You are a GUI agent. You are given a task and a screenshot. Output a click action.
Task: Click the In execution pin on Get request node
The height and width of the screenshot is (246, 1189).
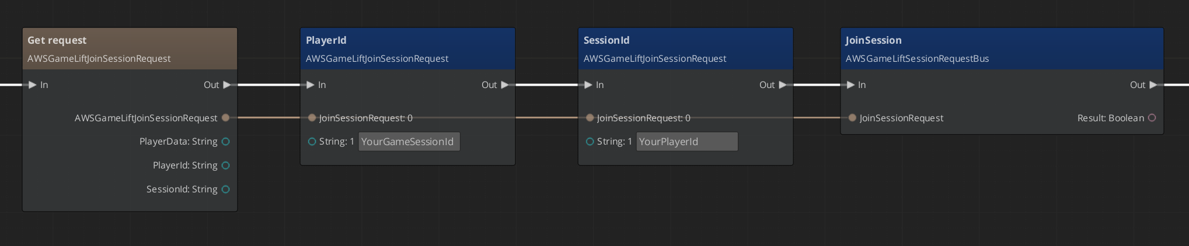pos(32,85)
